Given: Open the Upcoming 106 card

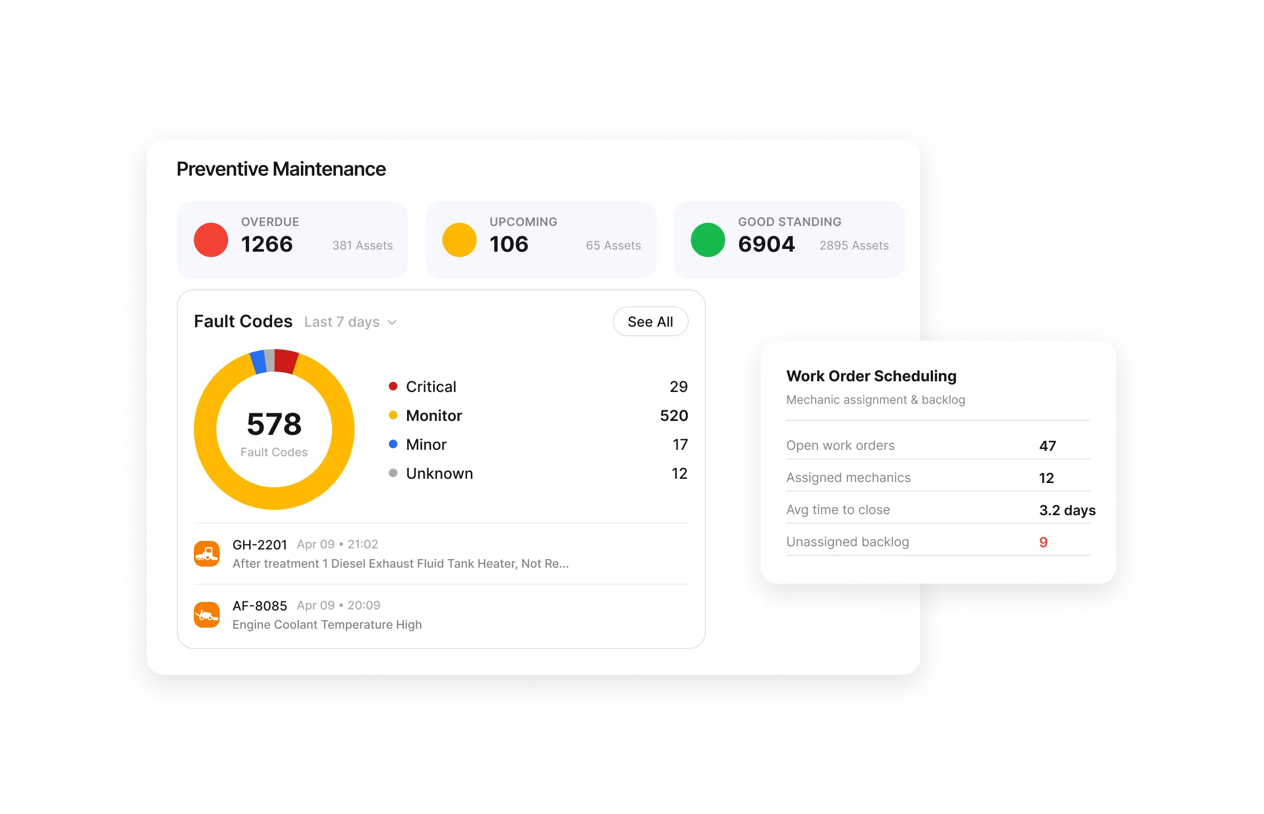Looking at the screenshot, I should click(x=541, y=239).
